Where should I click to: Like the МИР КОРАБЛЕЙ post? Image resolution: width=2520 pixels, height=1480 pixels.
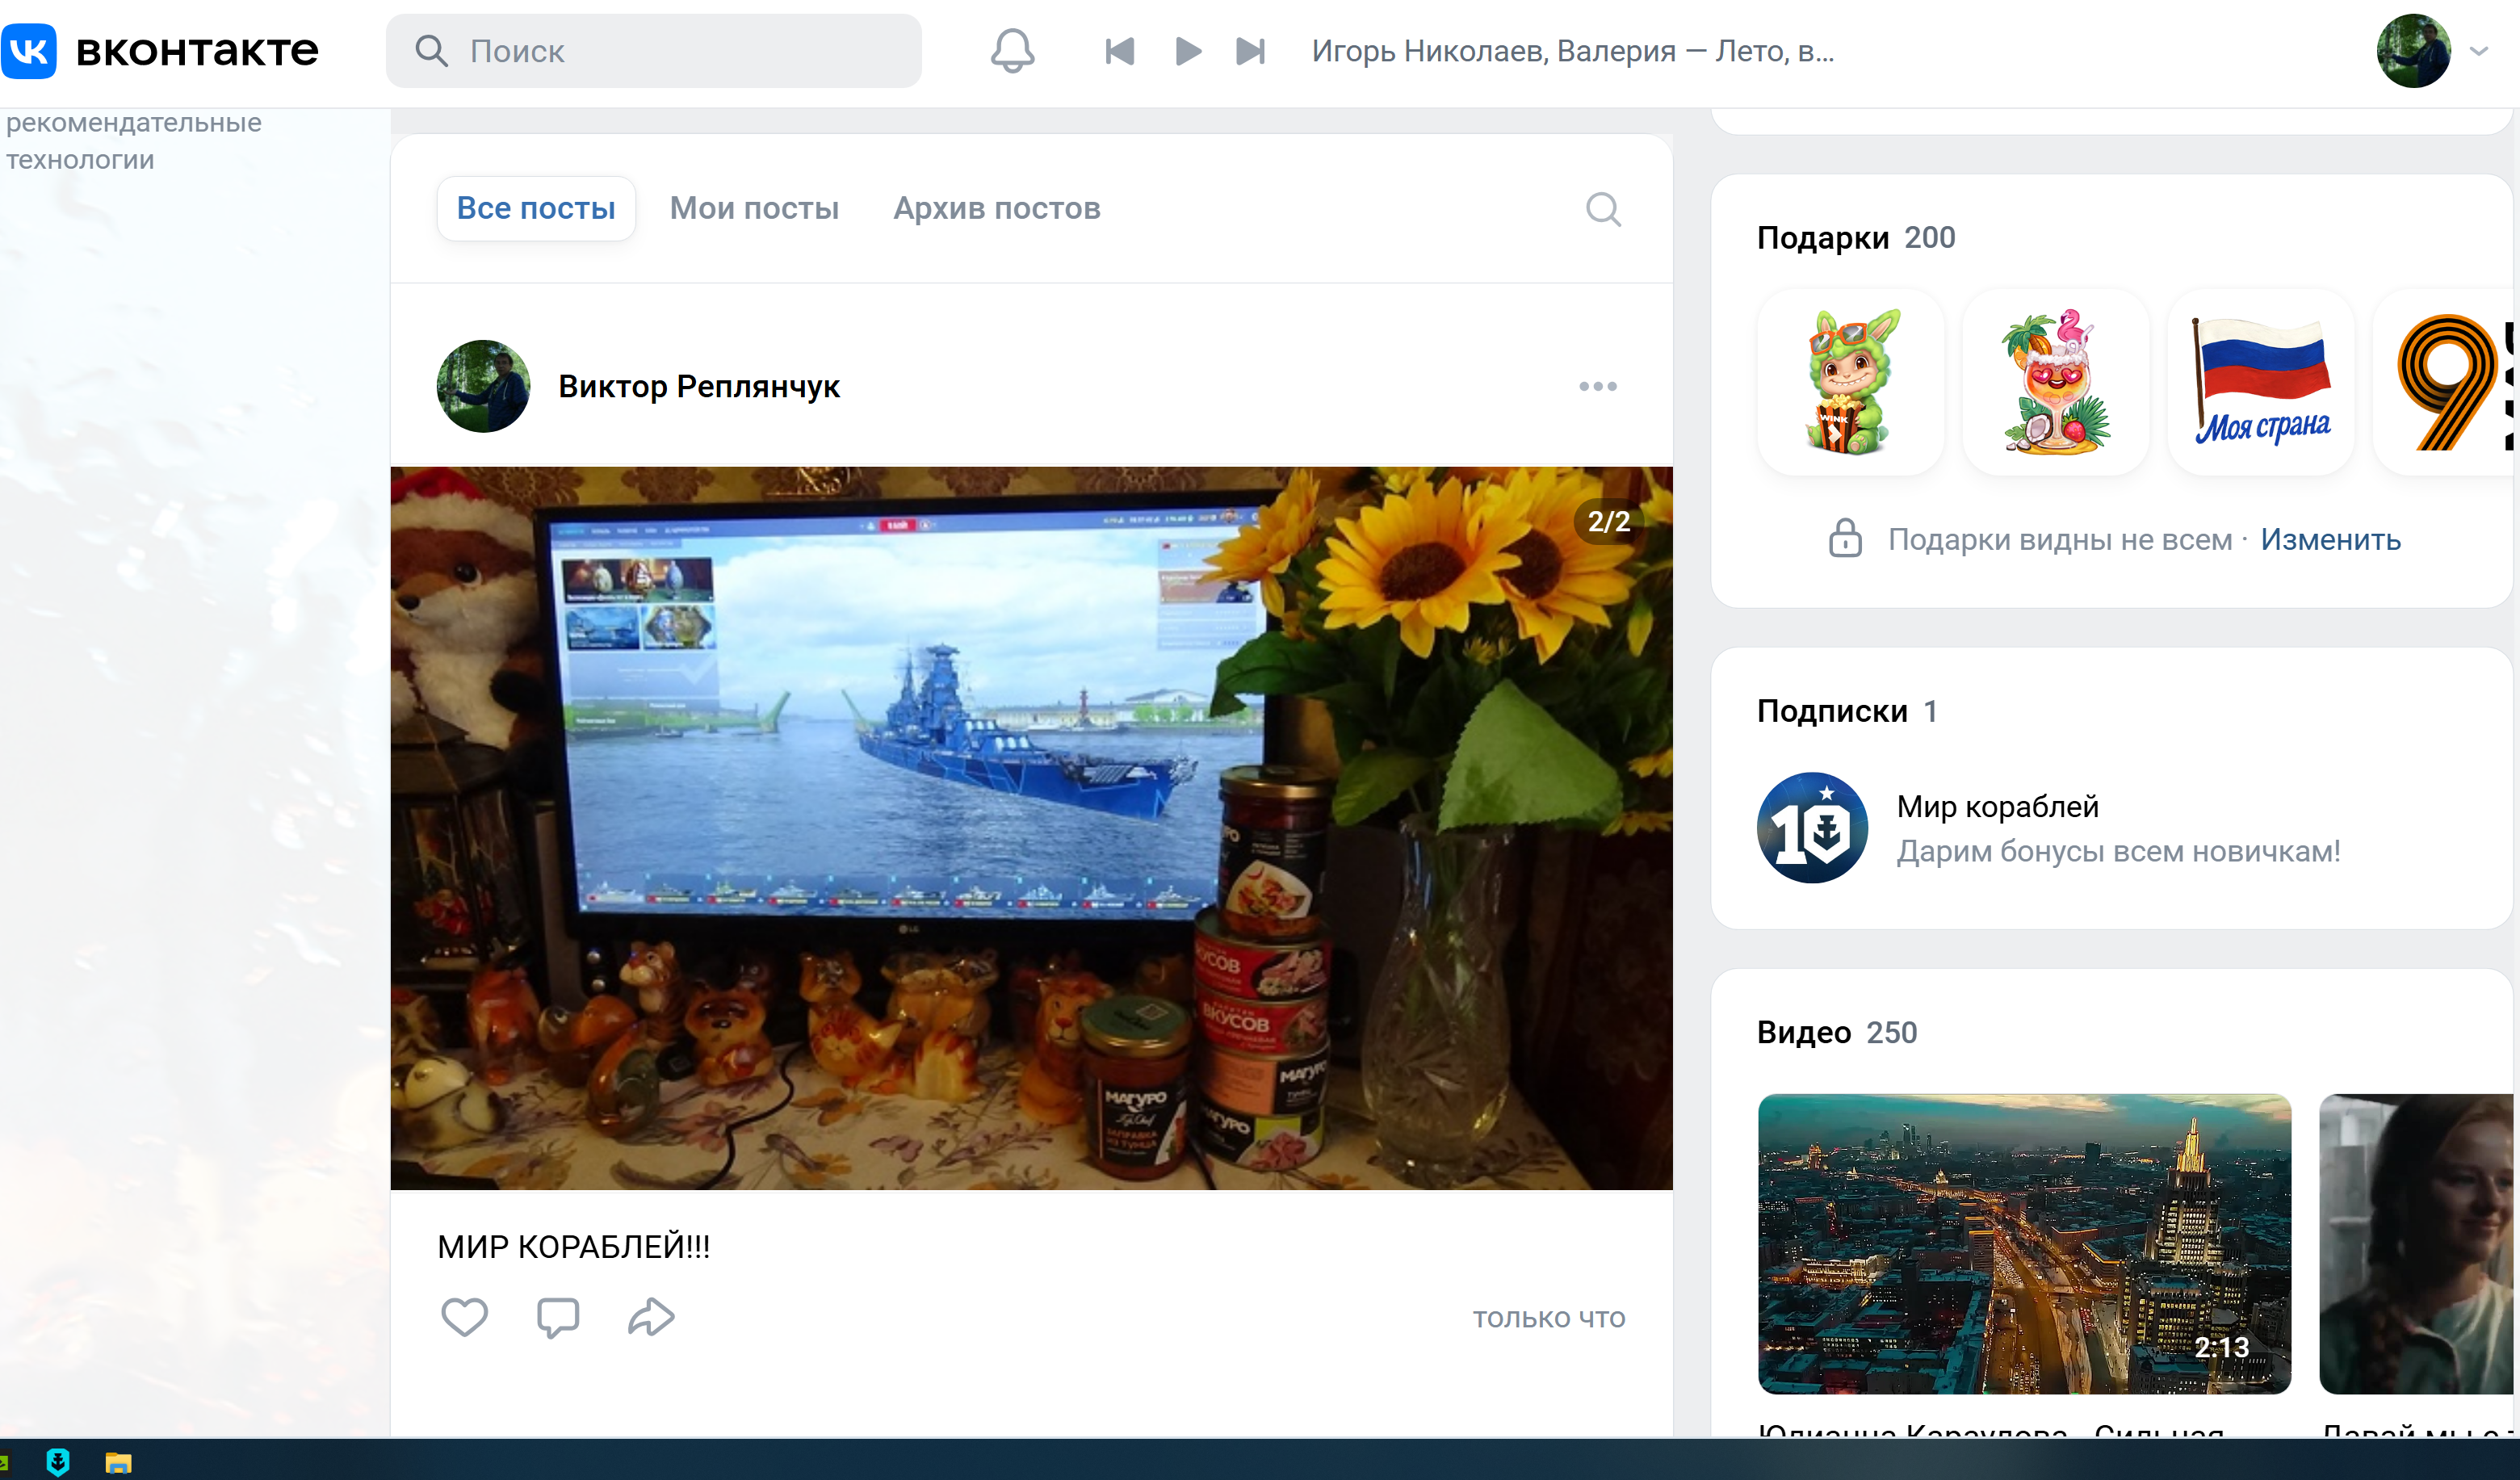pos(465,1317)
